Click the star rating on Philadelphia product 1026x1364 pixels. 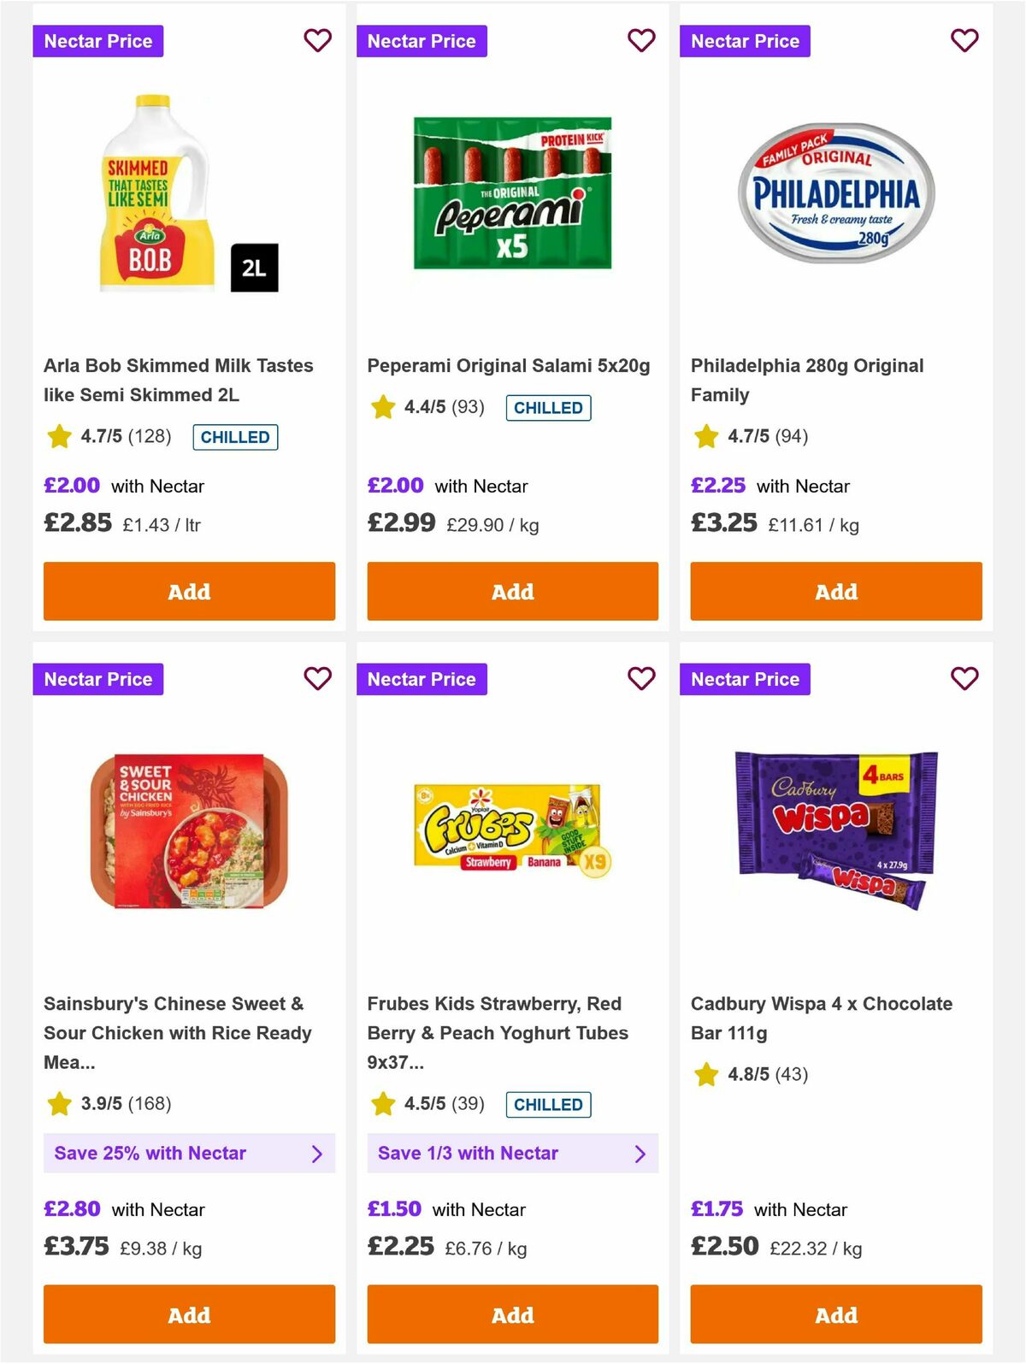[x=705, y=436]
